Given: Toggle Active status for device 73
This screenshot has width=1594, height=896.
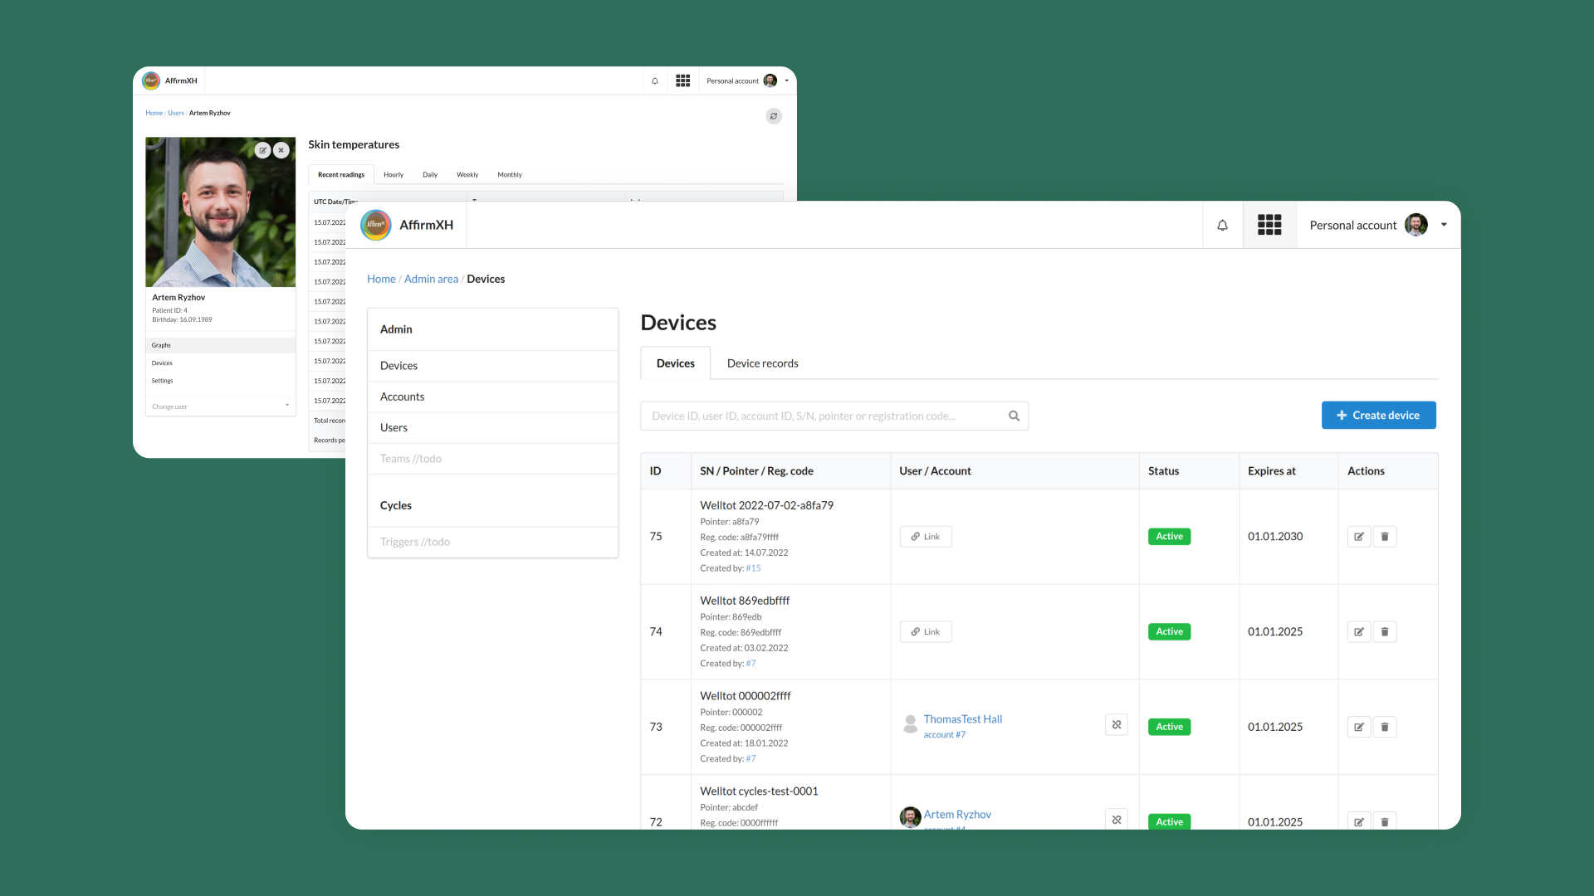Looking at the screenshot, I should pos(1169,727).
